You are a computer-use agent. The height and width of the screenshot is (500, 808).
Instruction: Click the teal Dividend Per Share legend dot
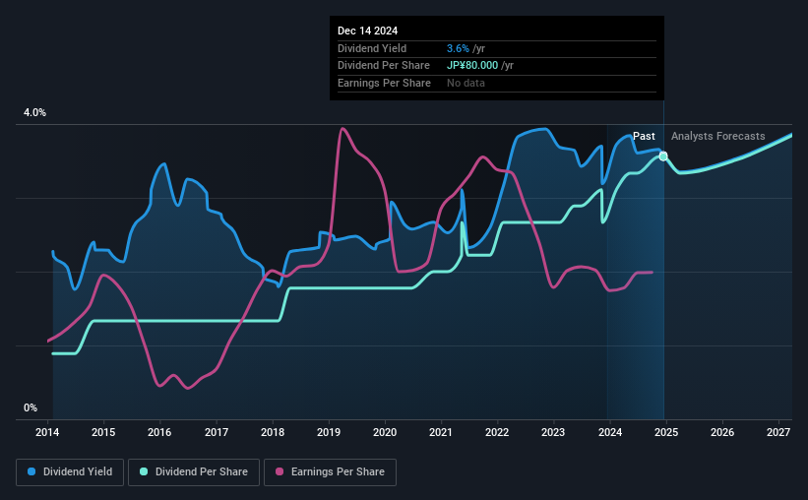pyautogui.click(x=144, y=471)
